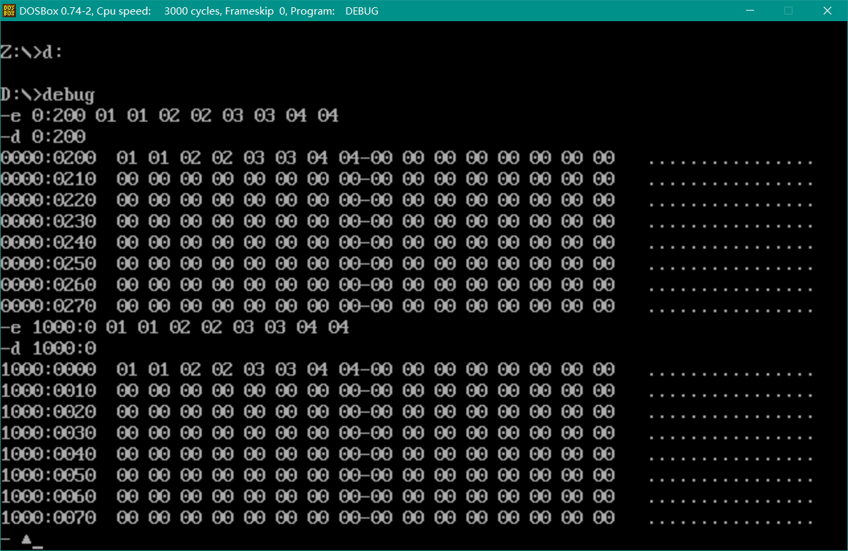Click address 1000:0000
Viewport: 848px width, 551px height.
(x=48, y=370)
